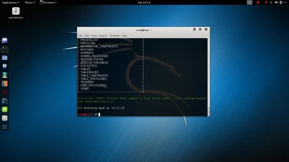Open the Applications menu
289x162 pixels.
coord(11,2)
